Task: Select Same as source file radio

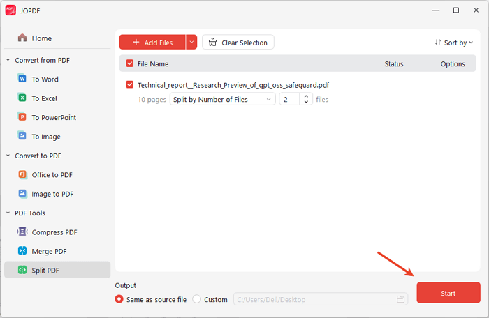Action: coord(119,299)
